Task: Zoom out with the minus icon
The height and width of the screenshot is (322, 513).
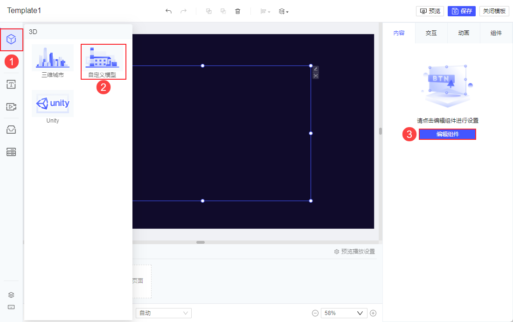Action: (315, 313)
